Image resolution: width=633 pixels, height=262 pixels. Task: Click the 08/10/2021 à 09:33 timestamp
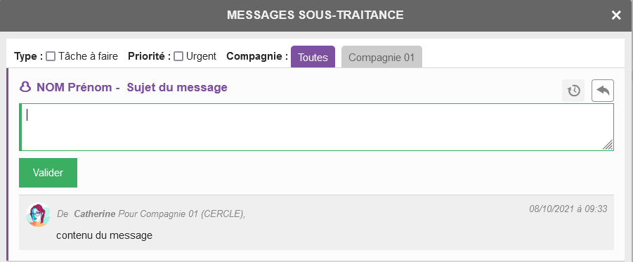(x=568, y=209)
